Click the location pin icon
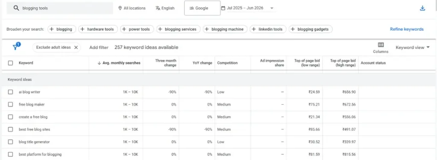The image size is (437, 160). (x=120, y=8)
